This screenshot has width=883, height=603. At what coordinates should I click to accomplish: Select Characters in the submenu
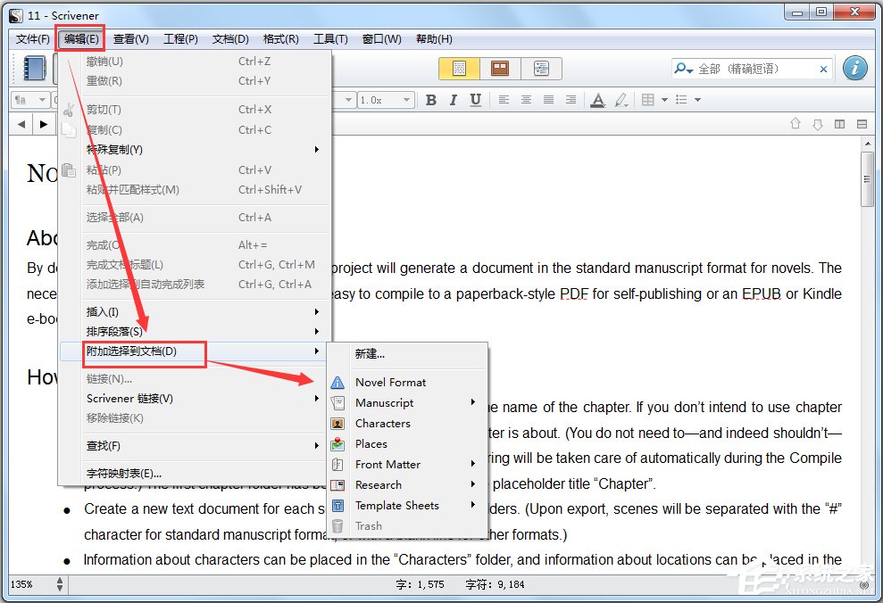tap(407, 423)
